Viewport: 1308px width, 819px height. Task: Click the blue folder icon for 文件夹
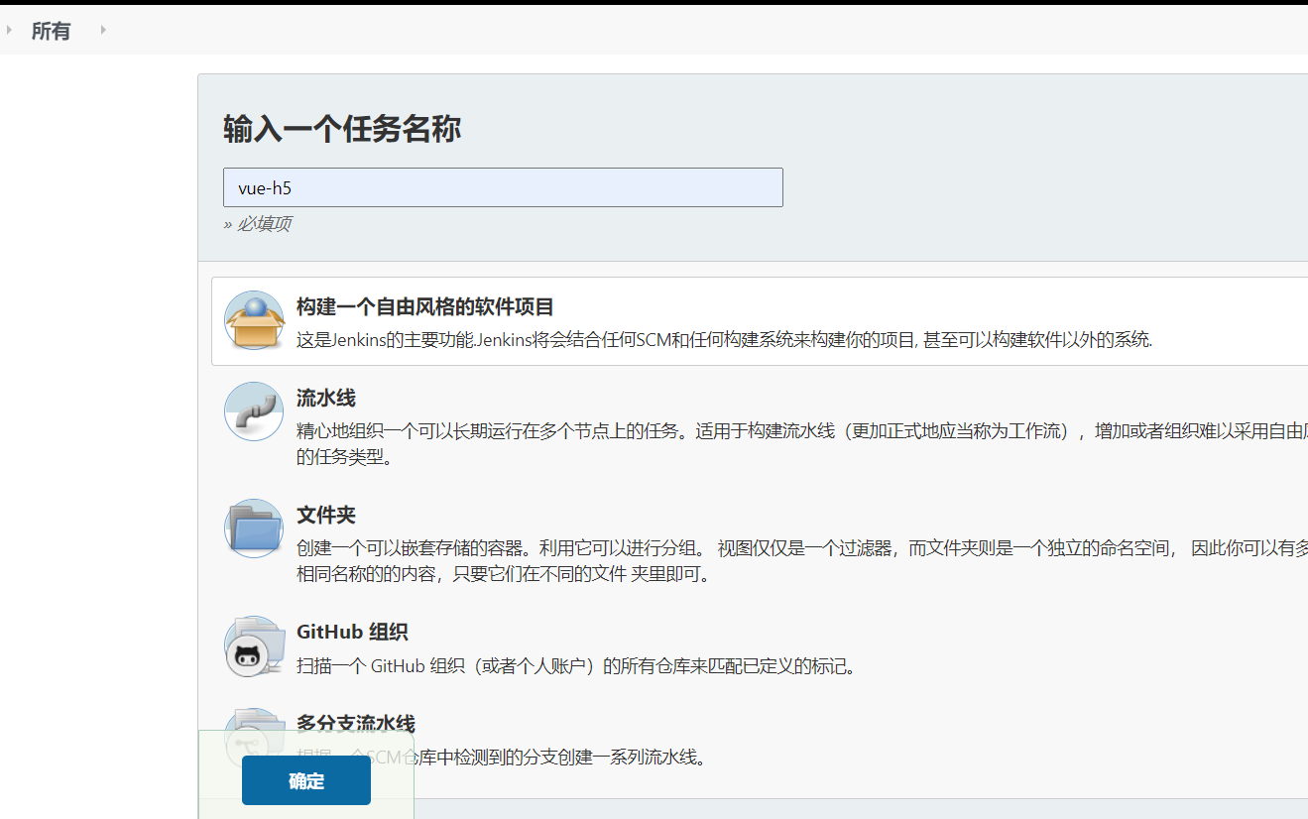254,528
